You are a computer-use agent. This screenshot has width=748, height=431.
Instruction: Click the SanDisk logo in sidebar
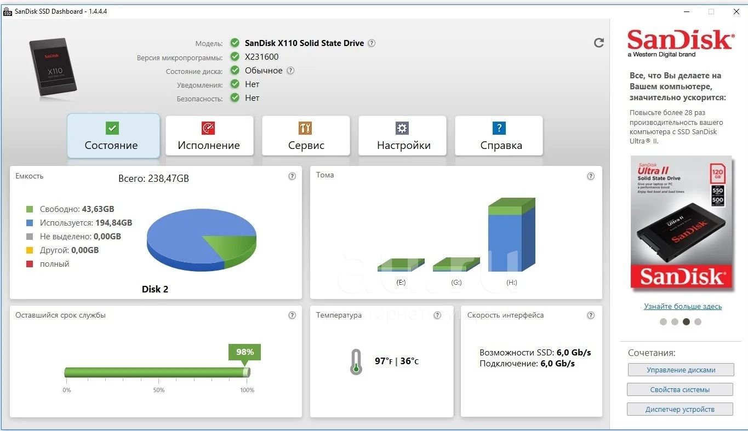point(680,43)
